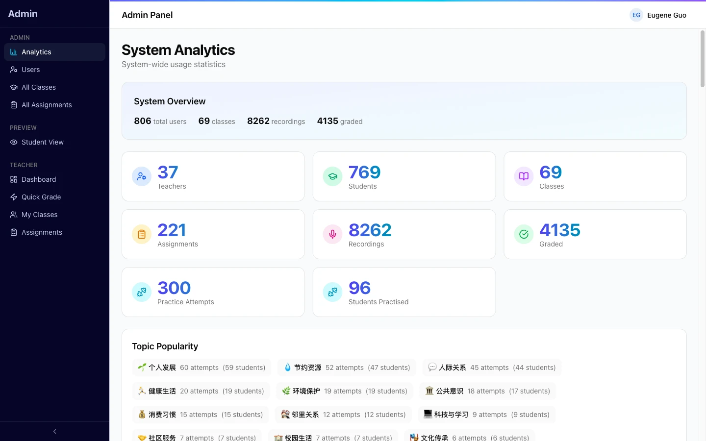
Task: Click the Practice Attempts dumbbell icon
Action: point(142,292)
